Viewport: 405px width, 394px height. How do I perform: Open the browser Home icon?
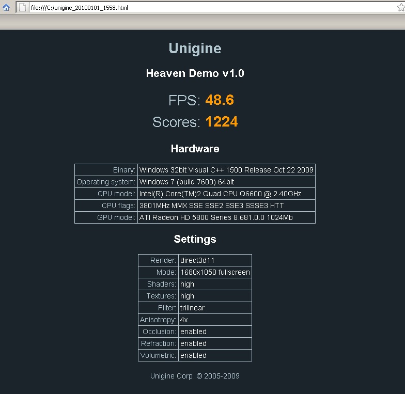click(6, 7)
